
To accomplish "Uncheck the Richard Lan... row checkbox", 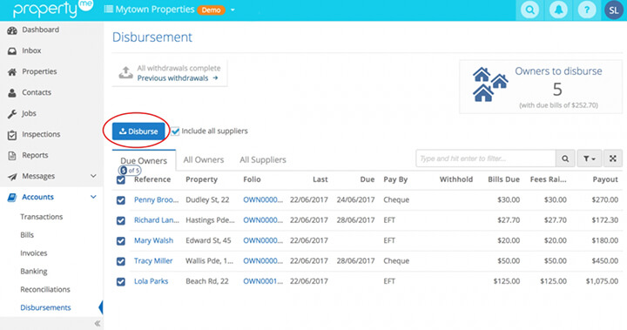I will pos(121,220).
